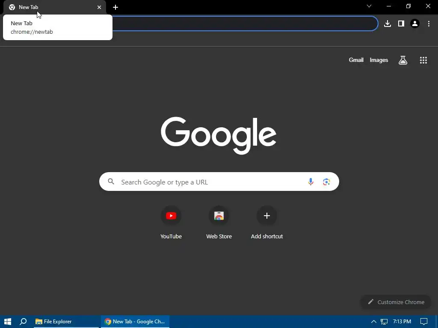
Task: Open Chrome's three-dot menu
Action: click(x=429, y=23)
